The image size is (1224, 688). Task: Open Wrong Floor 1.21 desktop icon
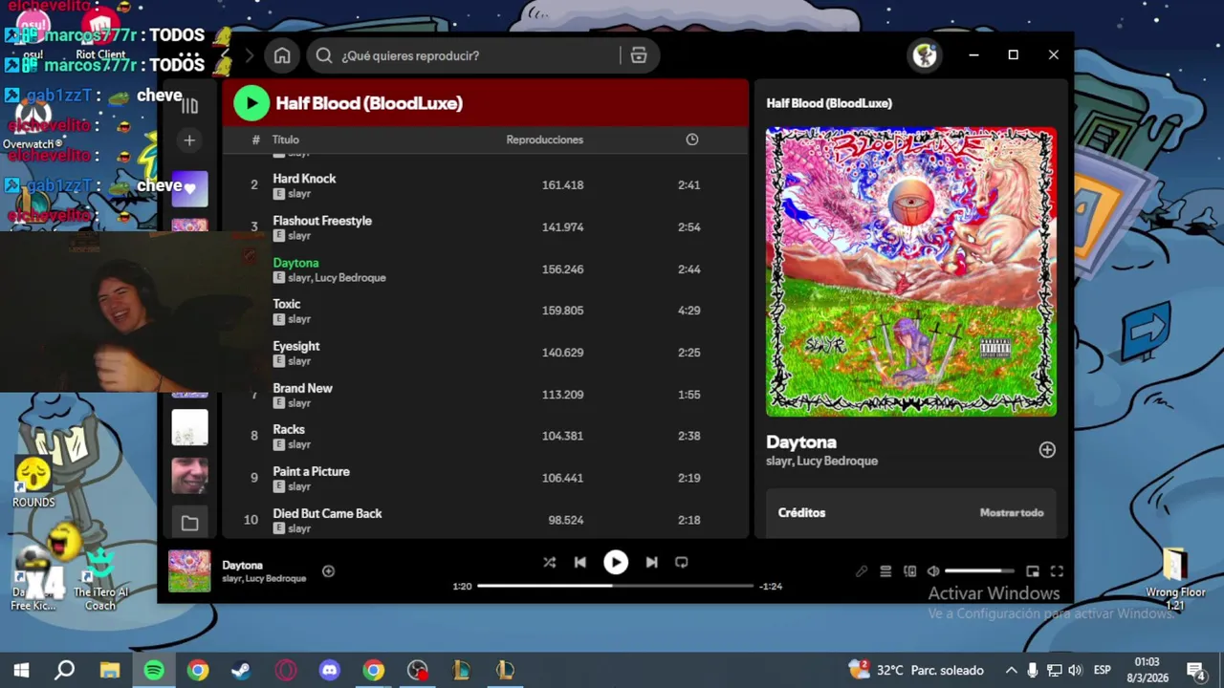[x=1175, y=579]
